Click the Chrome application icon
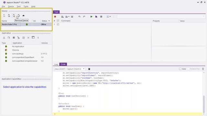The width and height of the screenshot is (207, 116). coord(6,50)
